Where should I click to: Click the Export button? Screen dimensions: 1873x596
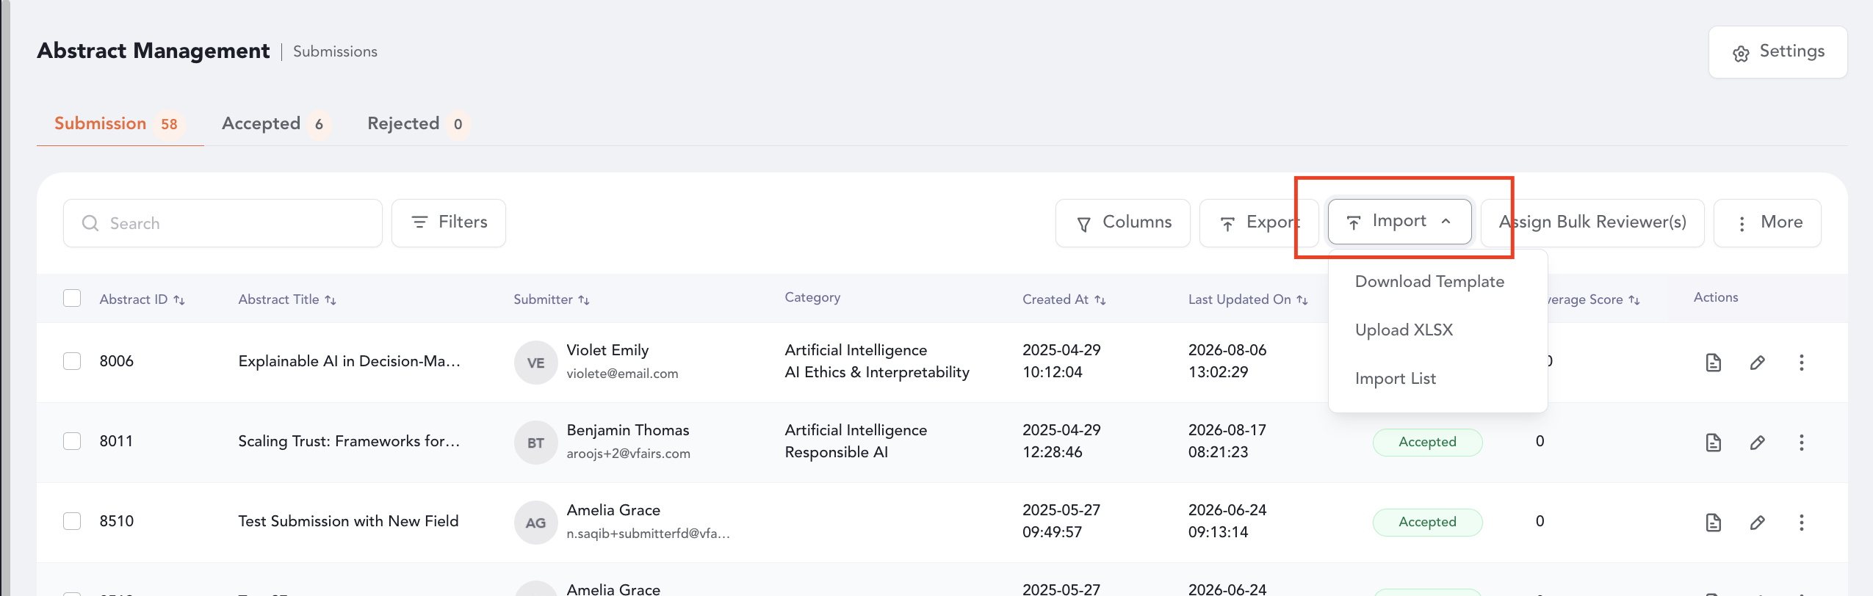[x=1259, y=222]
